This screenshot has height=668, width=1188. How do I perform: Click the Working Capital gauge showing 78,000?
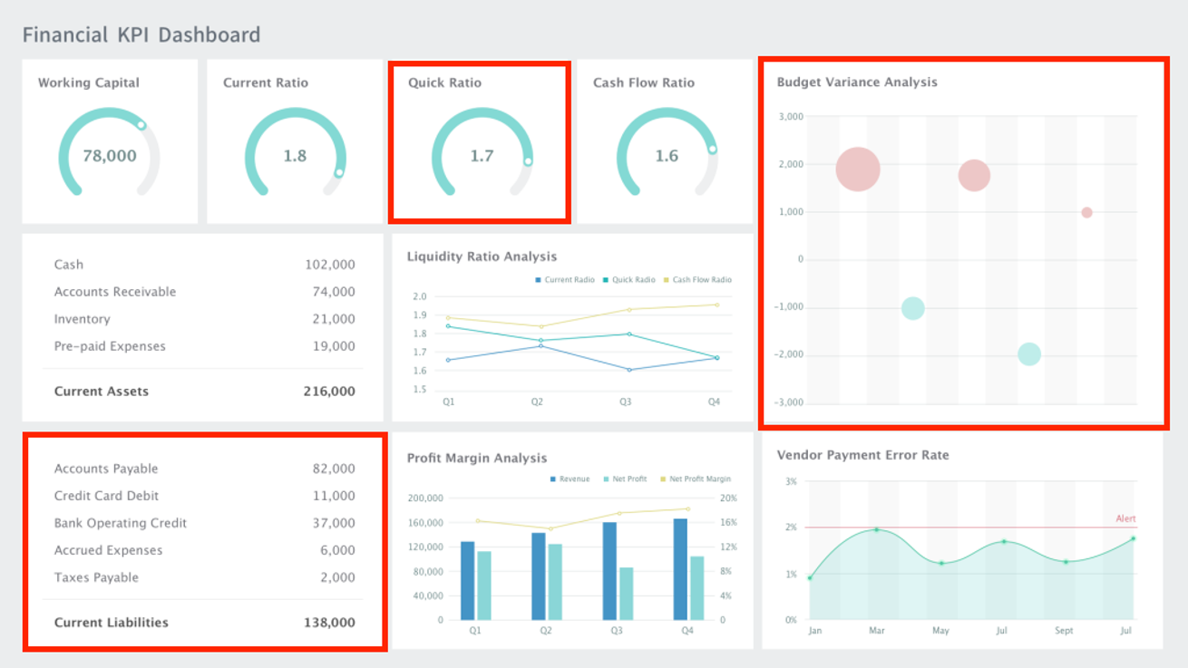tap(110, 152)
